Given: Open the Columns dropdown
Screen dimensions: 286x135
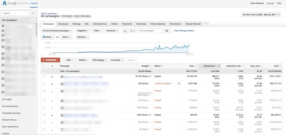Looking at the screenshot, I should [x=112, y=31].
